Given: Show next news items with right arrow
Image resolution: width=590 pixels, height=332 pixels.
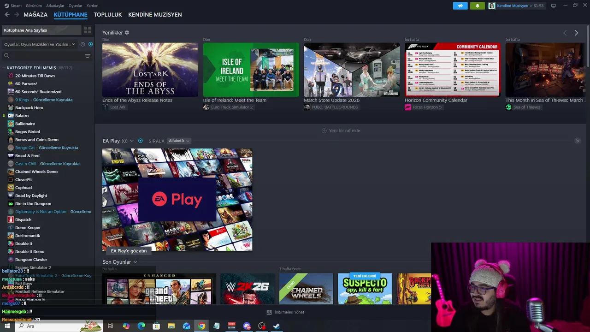Looking at the screenshot, I should (x=576, y=33).
